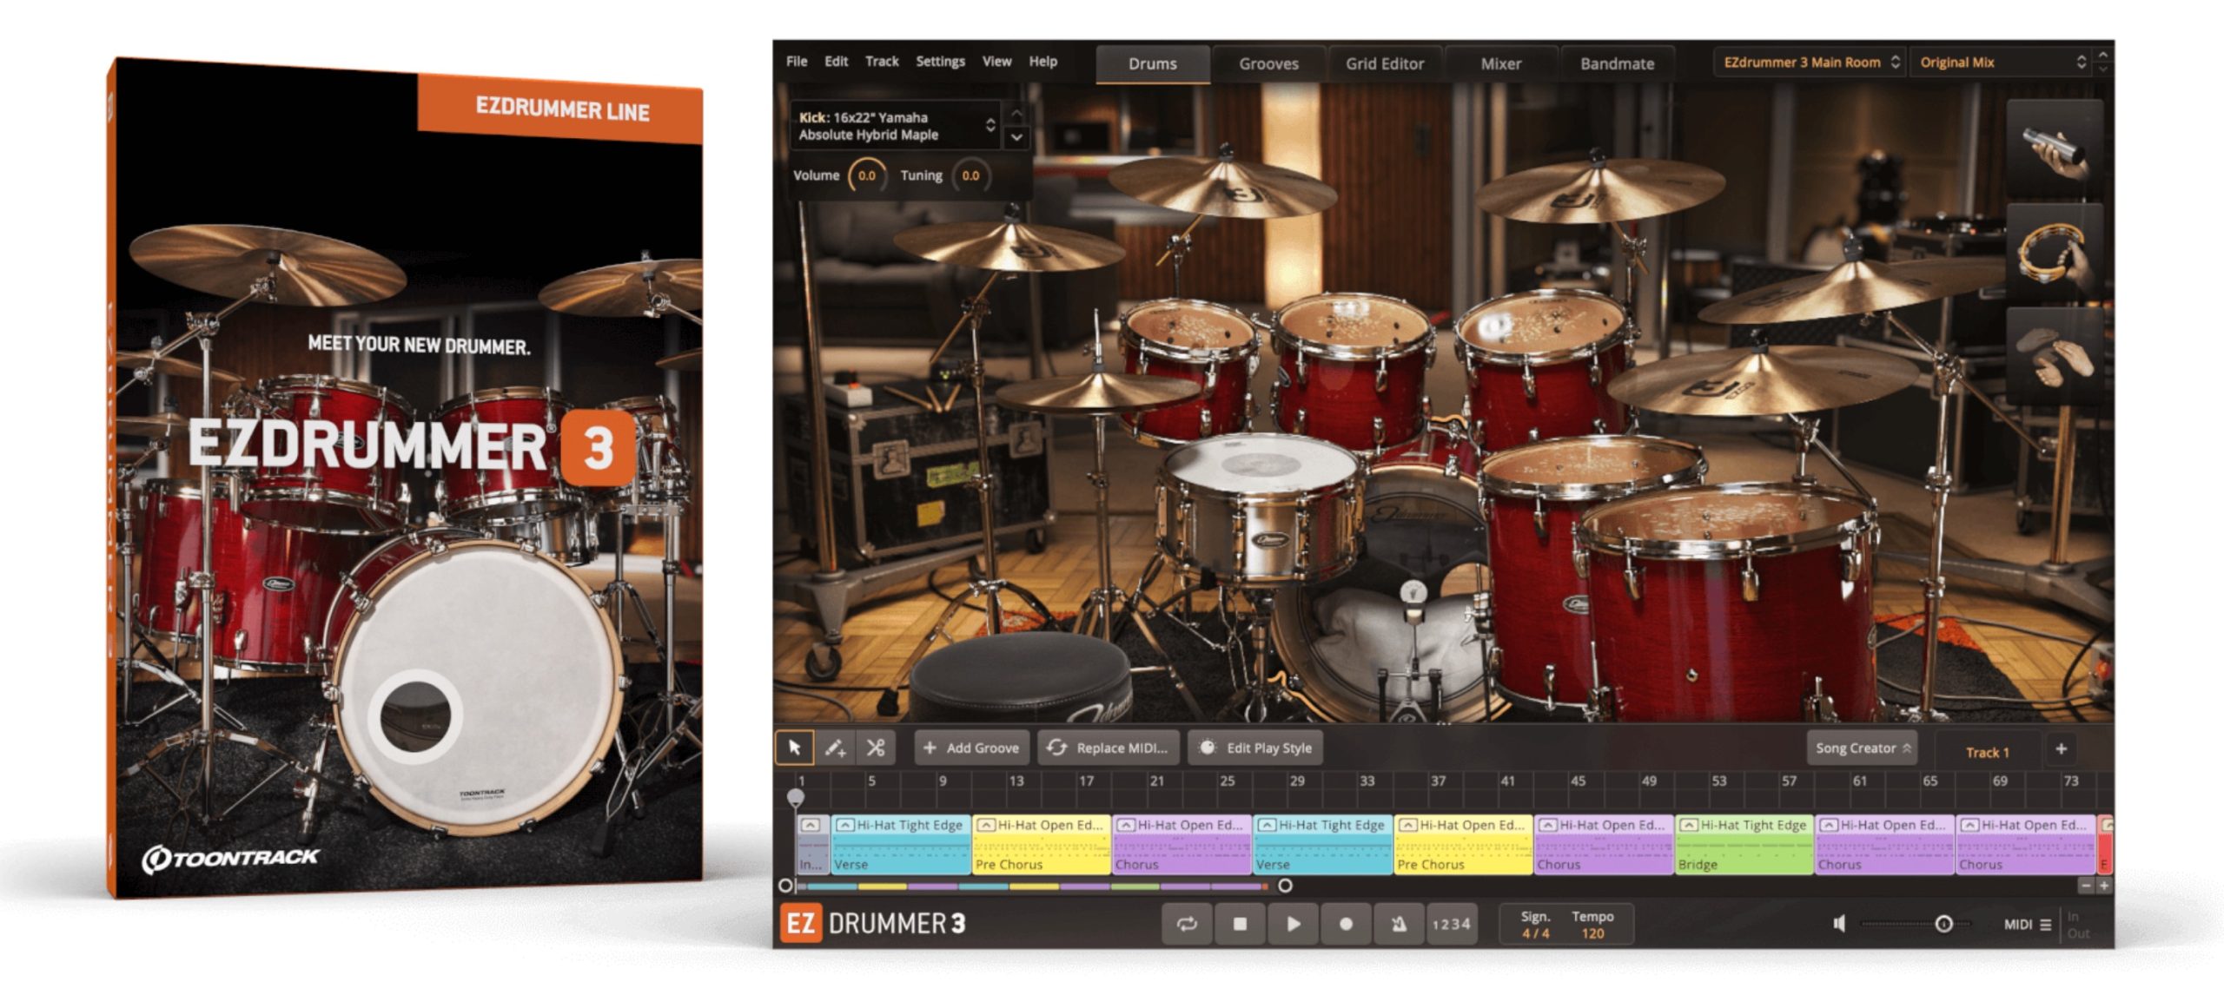The image size is (2224, 995).
Task: Click bar 37 on timeline ruler
Action: coord(1438,781)
